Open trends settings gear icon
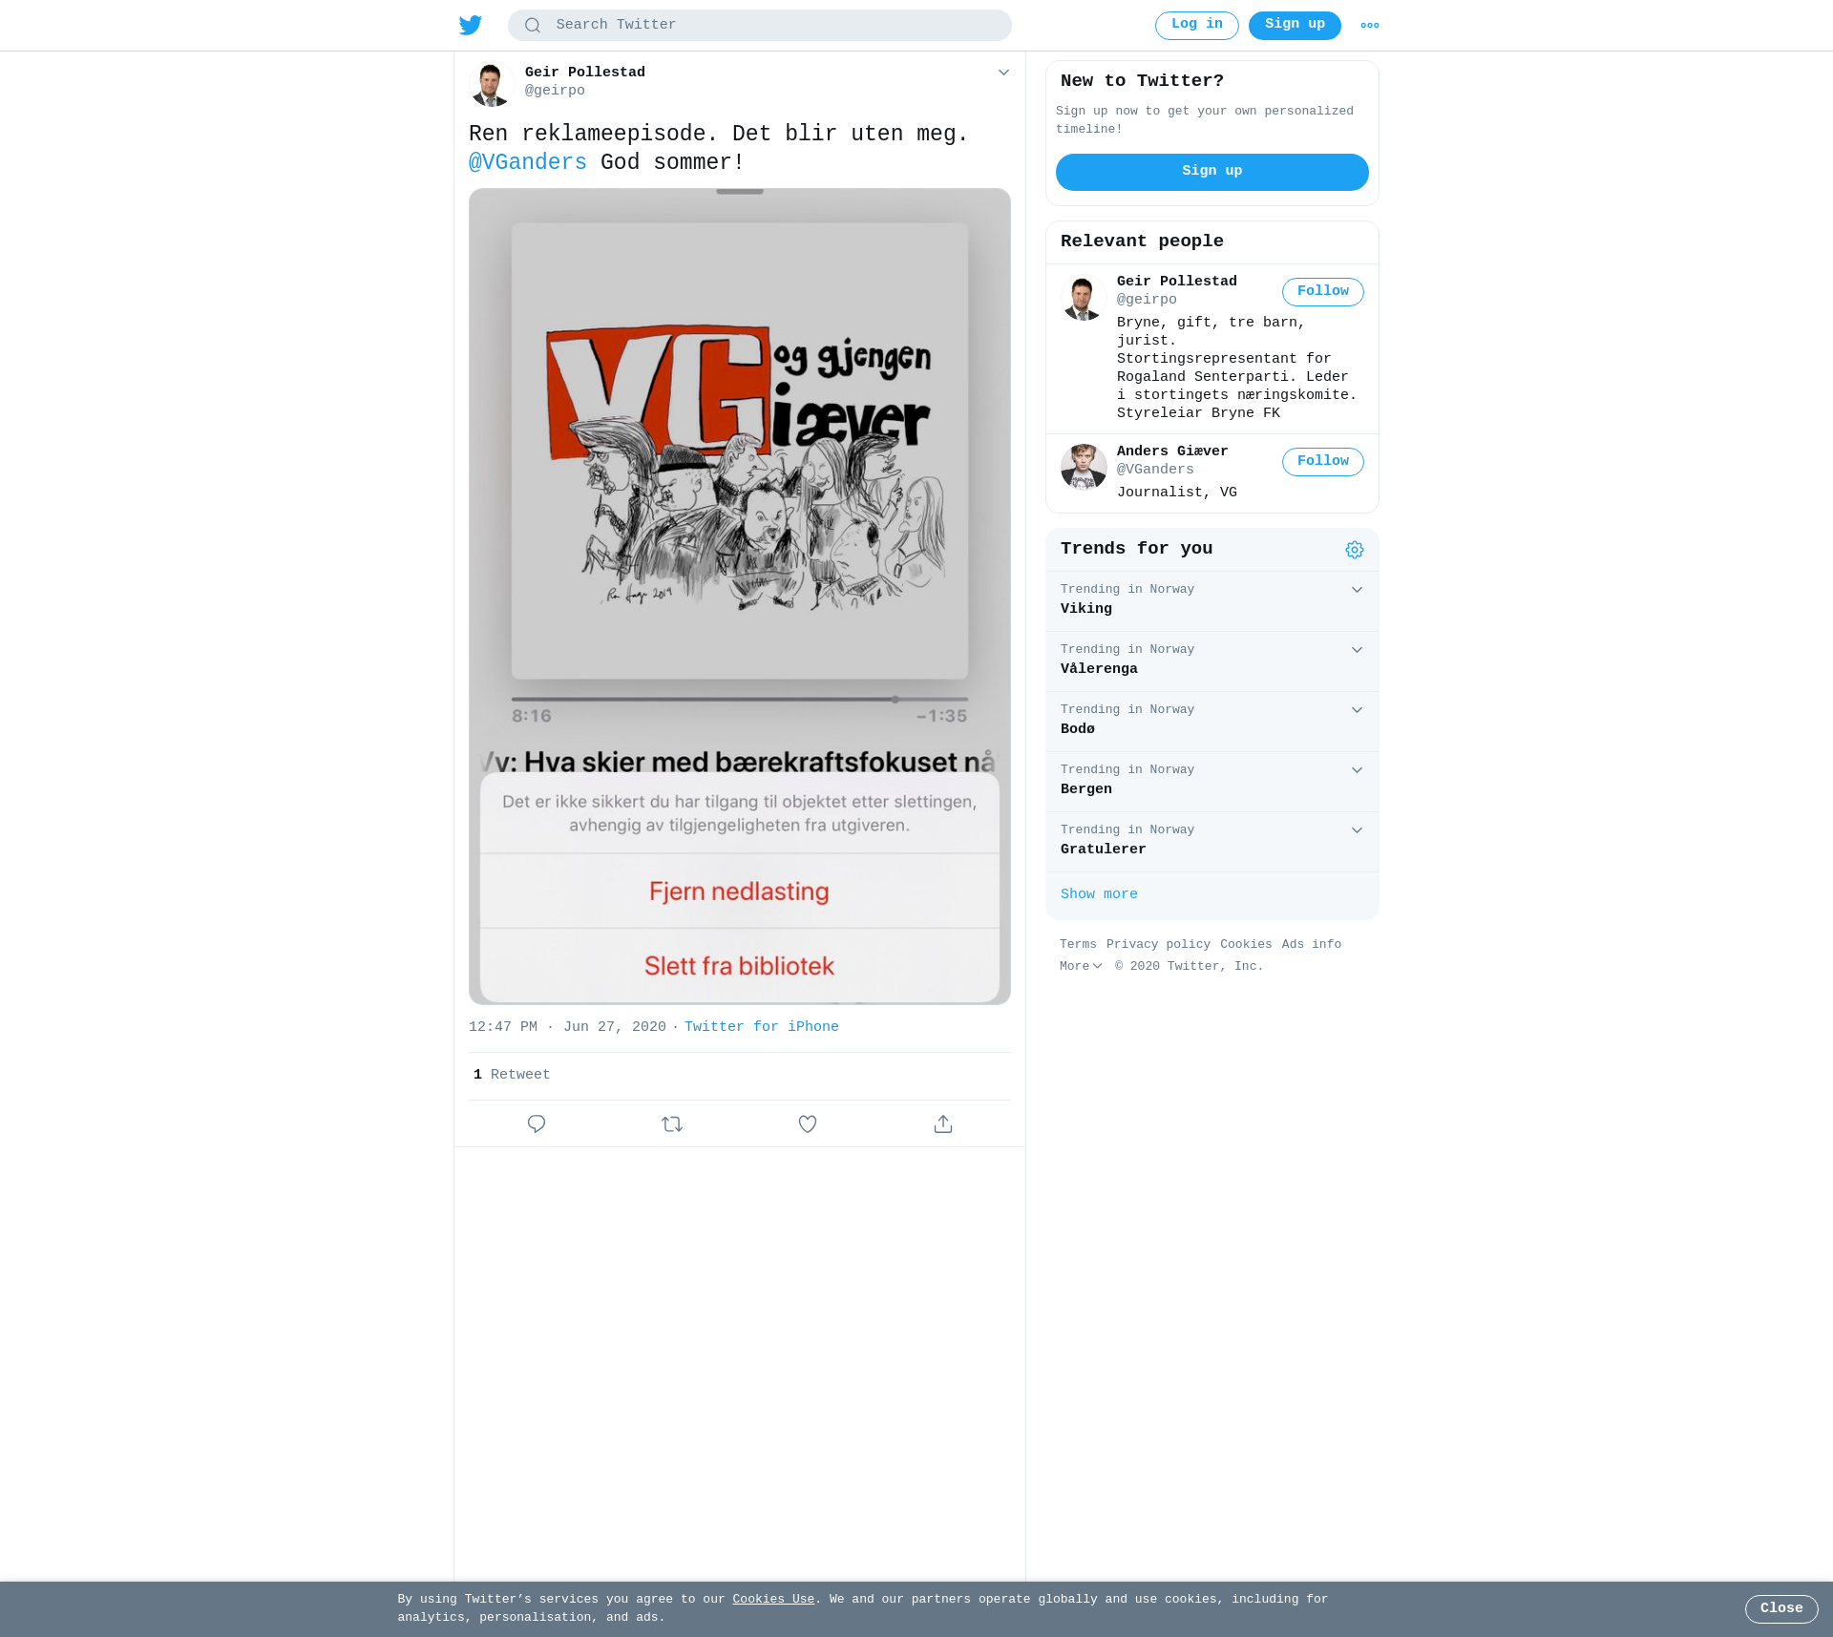This screenshot has height=1637, width=1833. (x=1355, y=550)
